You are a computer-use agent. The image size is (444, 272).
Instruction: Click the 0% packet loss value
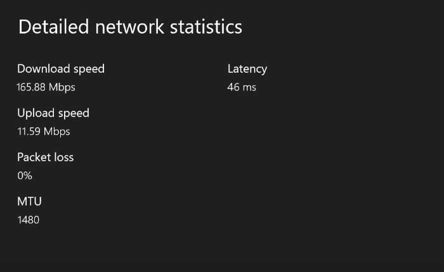(x=25, y=176)
